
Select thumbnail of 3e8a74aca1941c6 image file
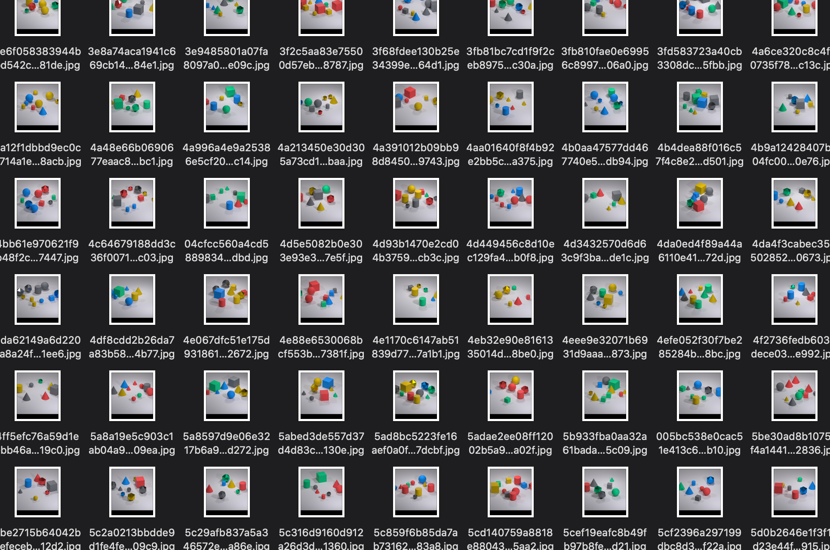click(x=132, y=17)
